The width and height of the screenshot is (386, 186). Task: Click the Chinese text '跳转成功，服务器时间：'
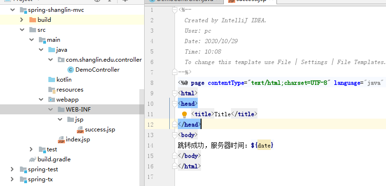coord(213,145)
